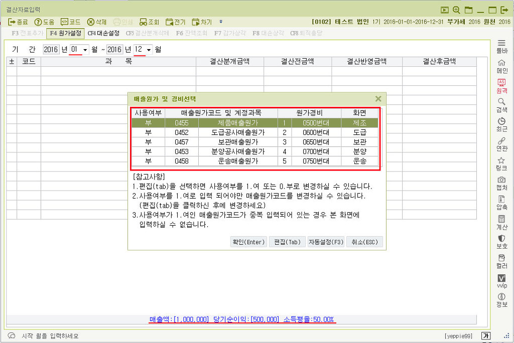514x343 pixels.
Task: Click the 결산후금액 column header
Action: [x=439, y=61]
